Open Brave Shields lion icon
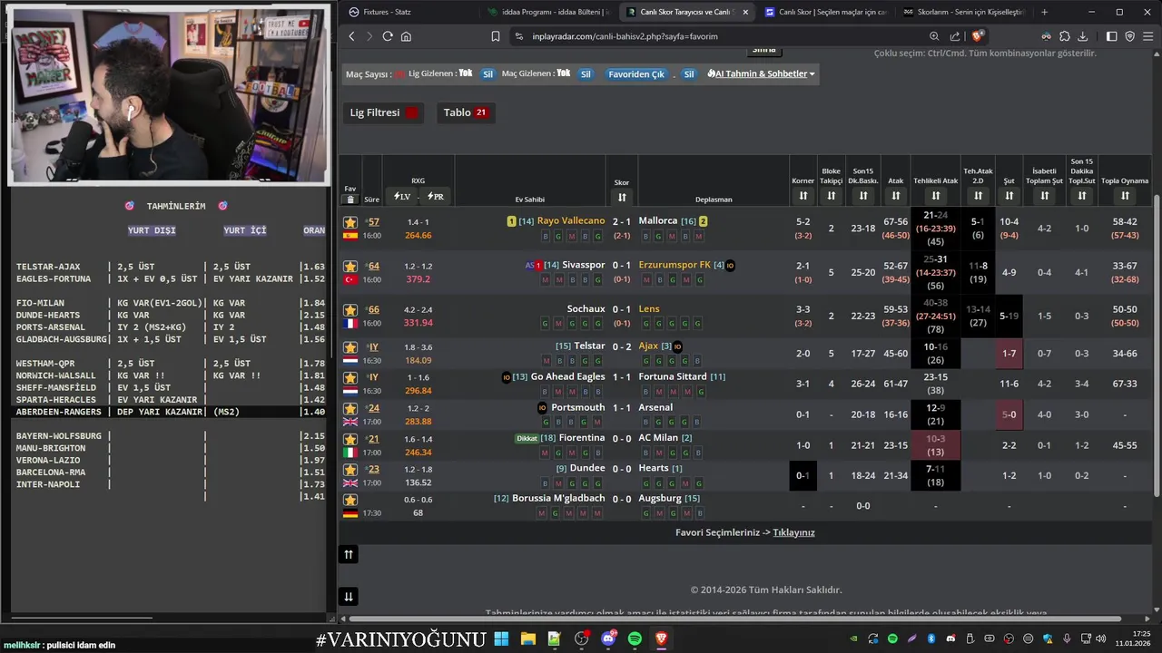Screen dimensions: 1162x653 point(978,36)
